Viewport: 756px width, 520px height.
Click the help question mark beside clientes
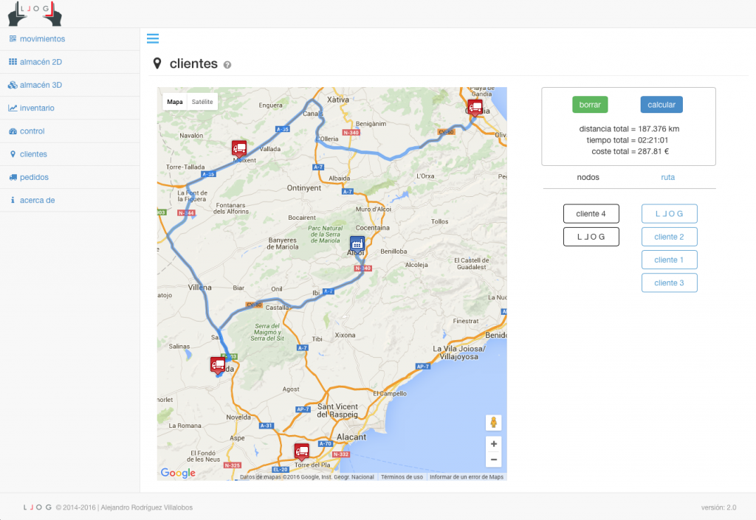pyautogui.click(x=227, y=63)
